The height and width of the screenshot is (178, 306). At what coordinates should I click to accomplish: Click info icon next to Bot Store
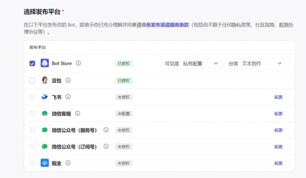click(78, 63)
